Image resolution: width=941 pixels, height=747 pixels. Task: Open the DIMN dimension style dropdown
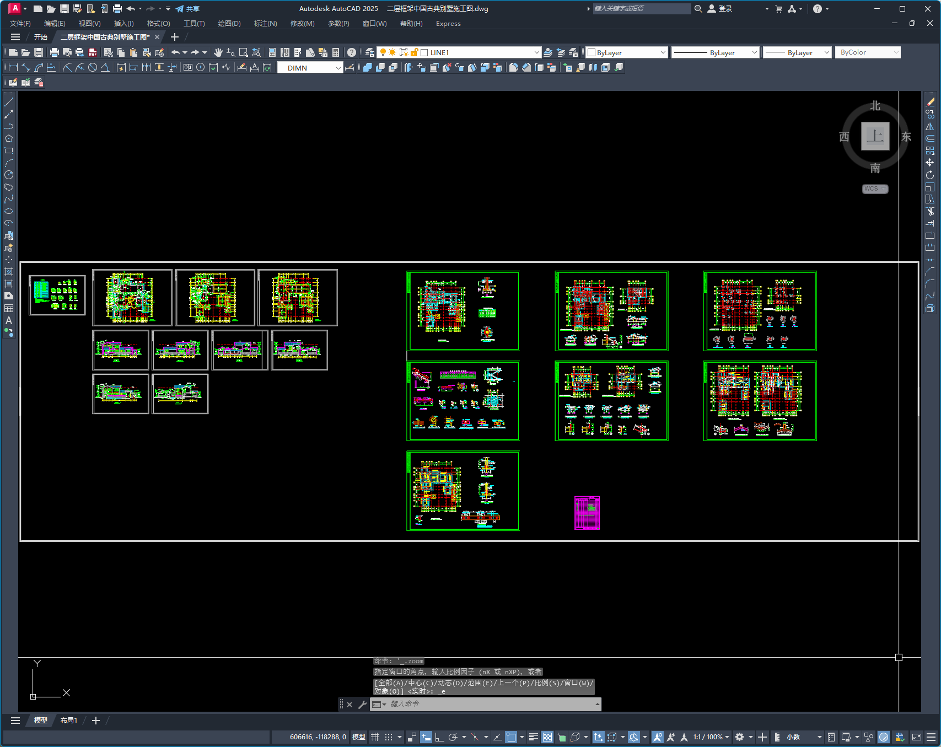pyautogui.click(x=310, y=68)
